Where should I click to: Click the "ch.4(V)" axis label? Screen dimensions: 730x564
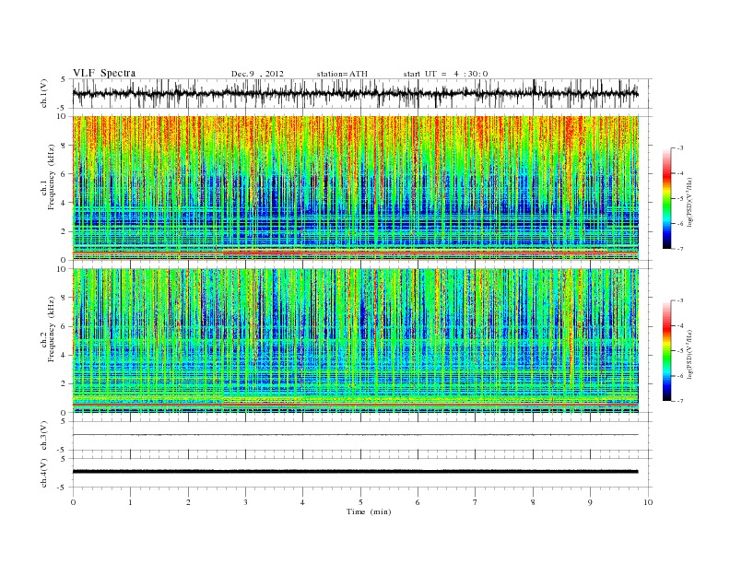click(x=43, y=473)
